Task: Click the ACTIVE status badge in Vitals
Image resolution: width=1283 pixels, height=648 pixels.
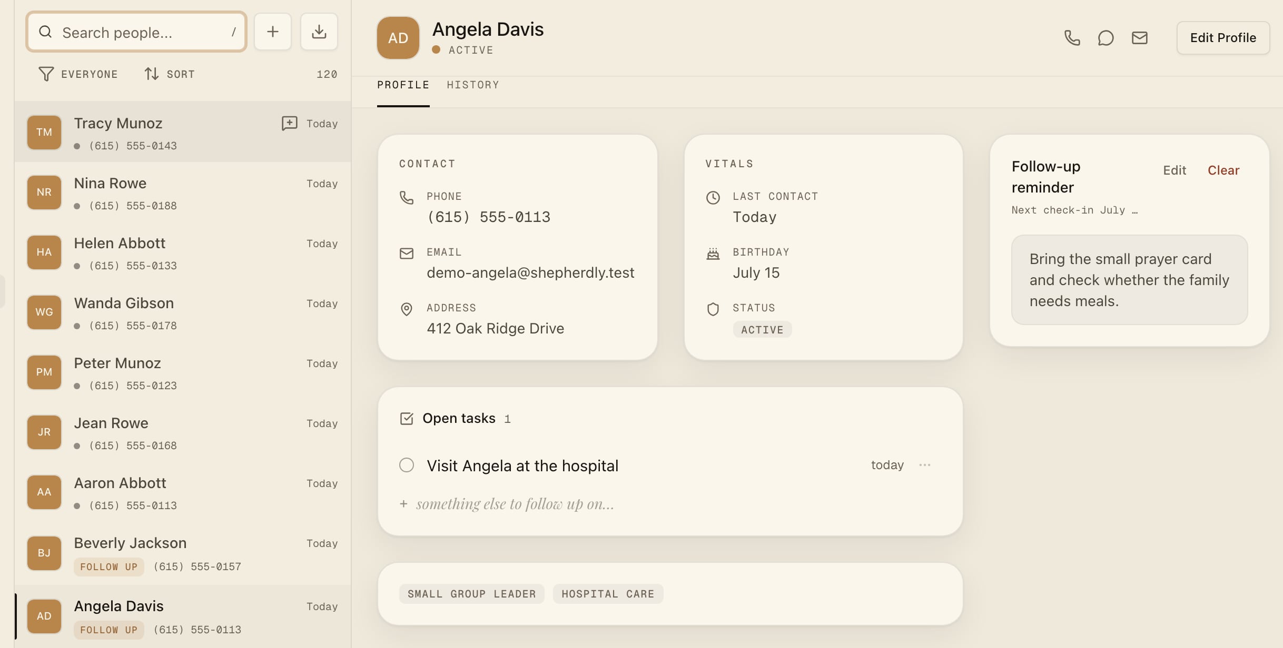Action: [762, 330]
